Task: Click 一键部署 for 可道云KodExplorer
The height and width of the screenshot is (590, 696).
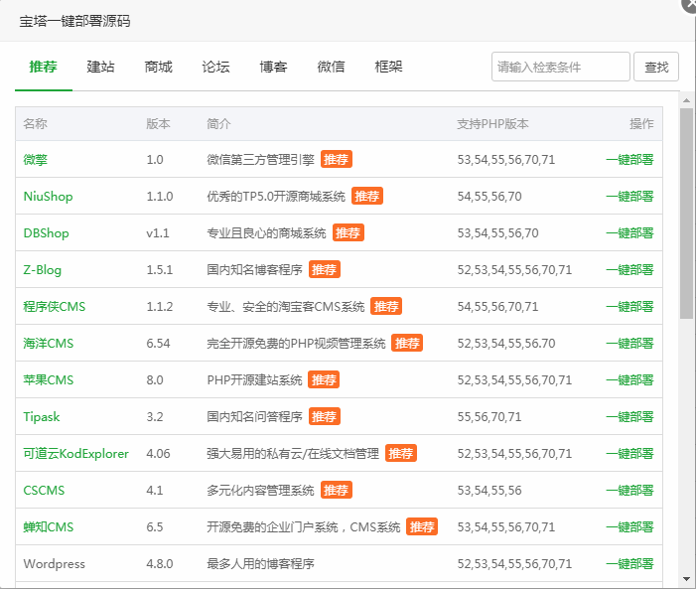Action: pos(629,454)
